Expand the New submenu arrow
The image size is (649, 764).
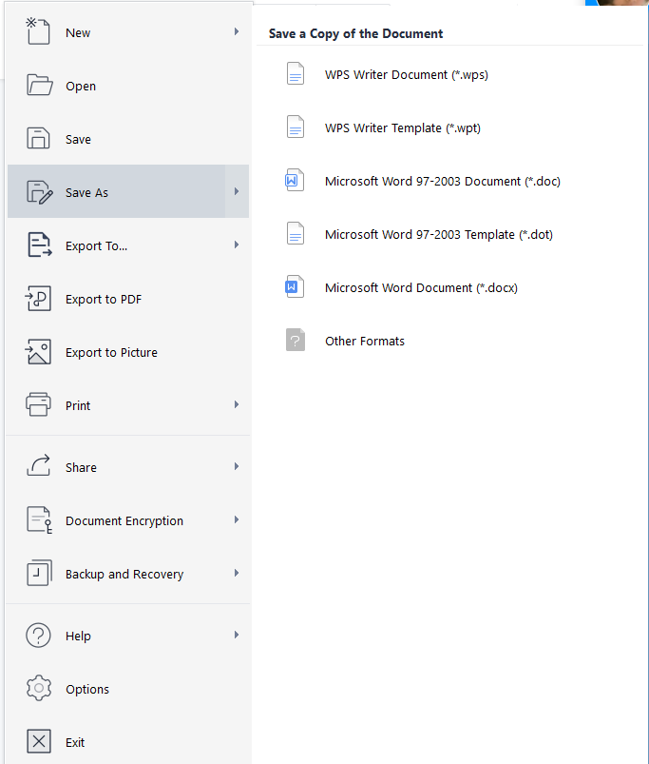click(236, 32)
